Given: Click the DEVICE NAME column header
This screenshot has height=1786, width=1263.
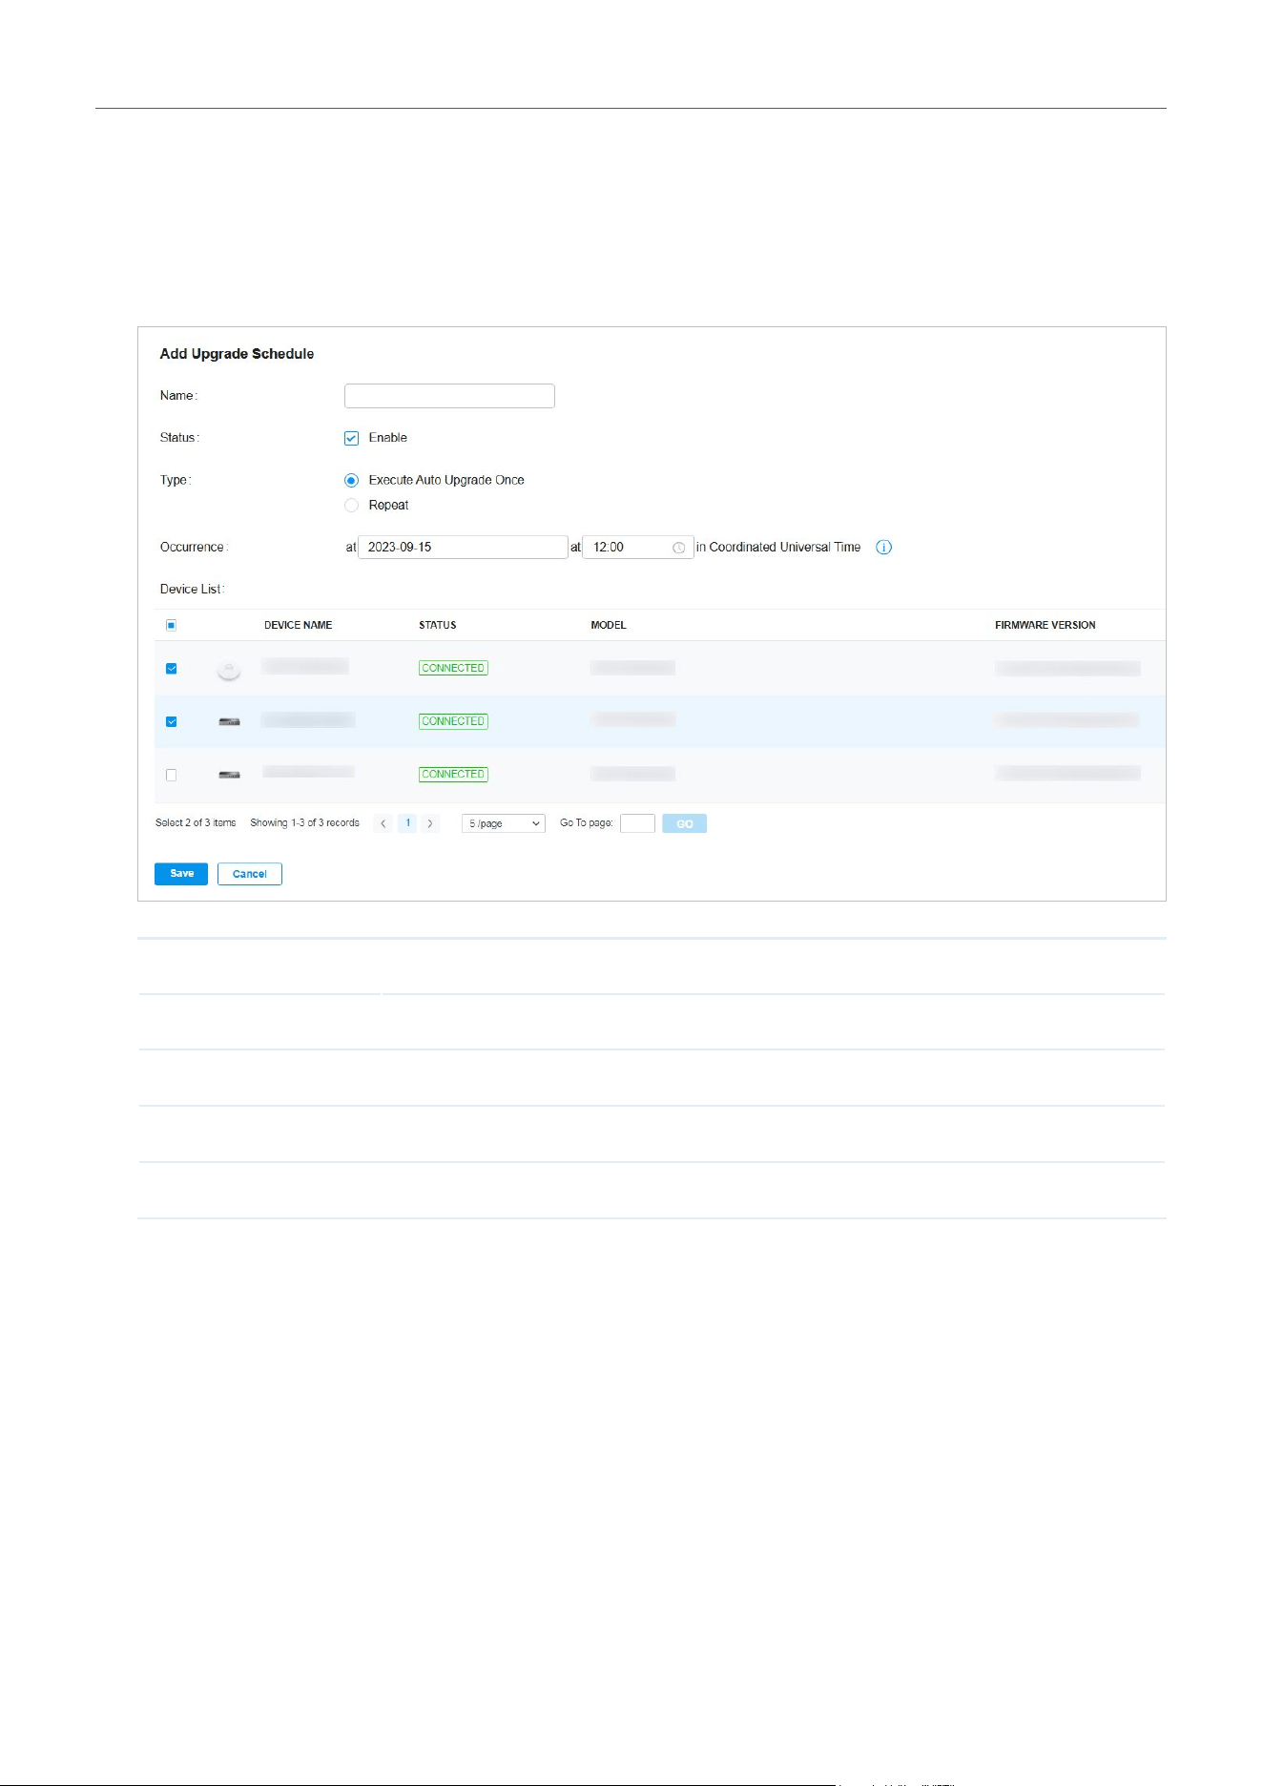Looking at the screenshot, I should 299,626.
